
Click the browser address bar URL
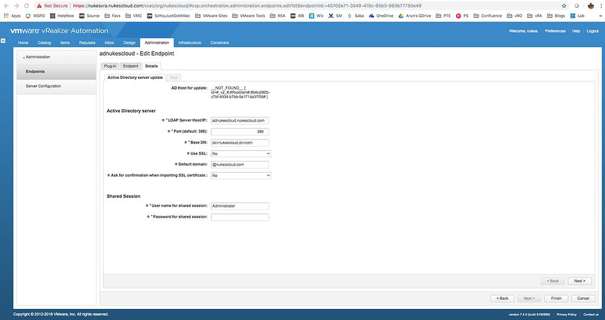pyautogui.click(x=247, y=6)
